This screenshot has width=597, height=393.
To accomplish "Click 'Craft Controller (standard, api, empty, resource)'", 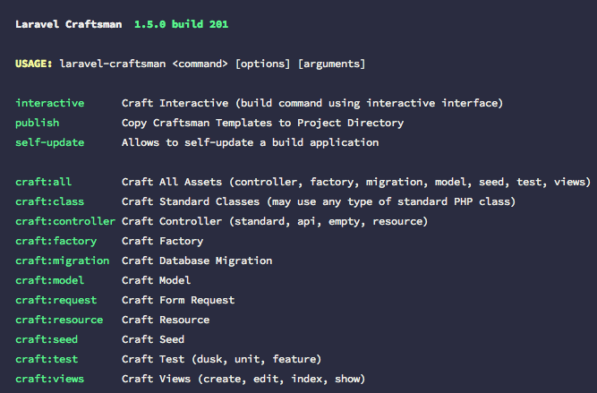I will click(x=275, y=221).
